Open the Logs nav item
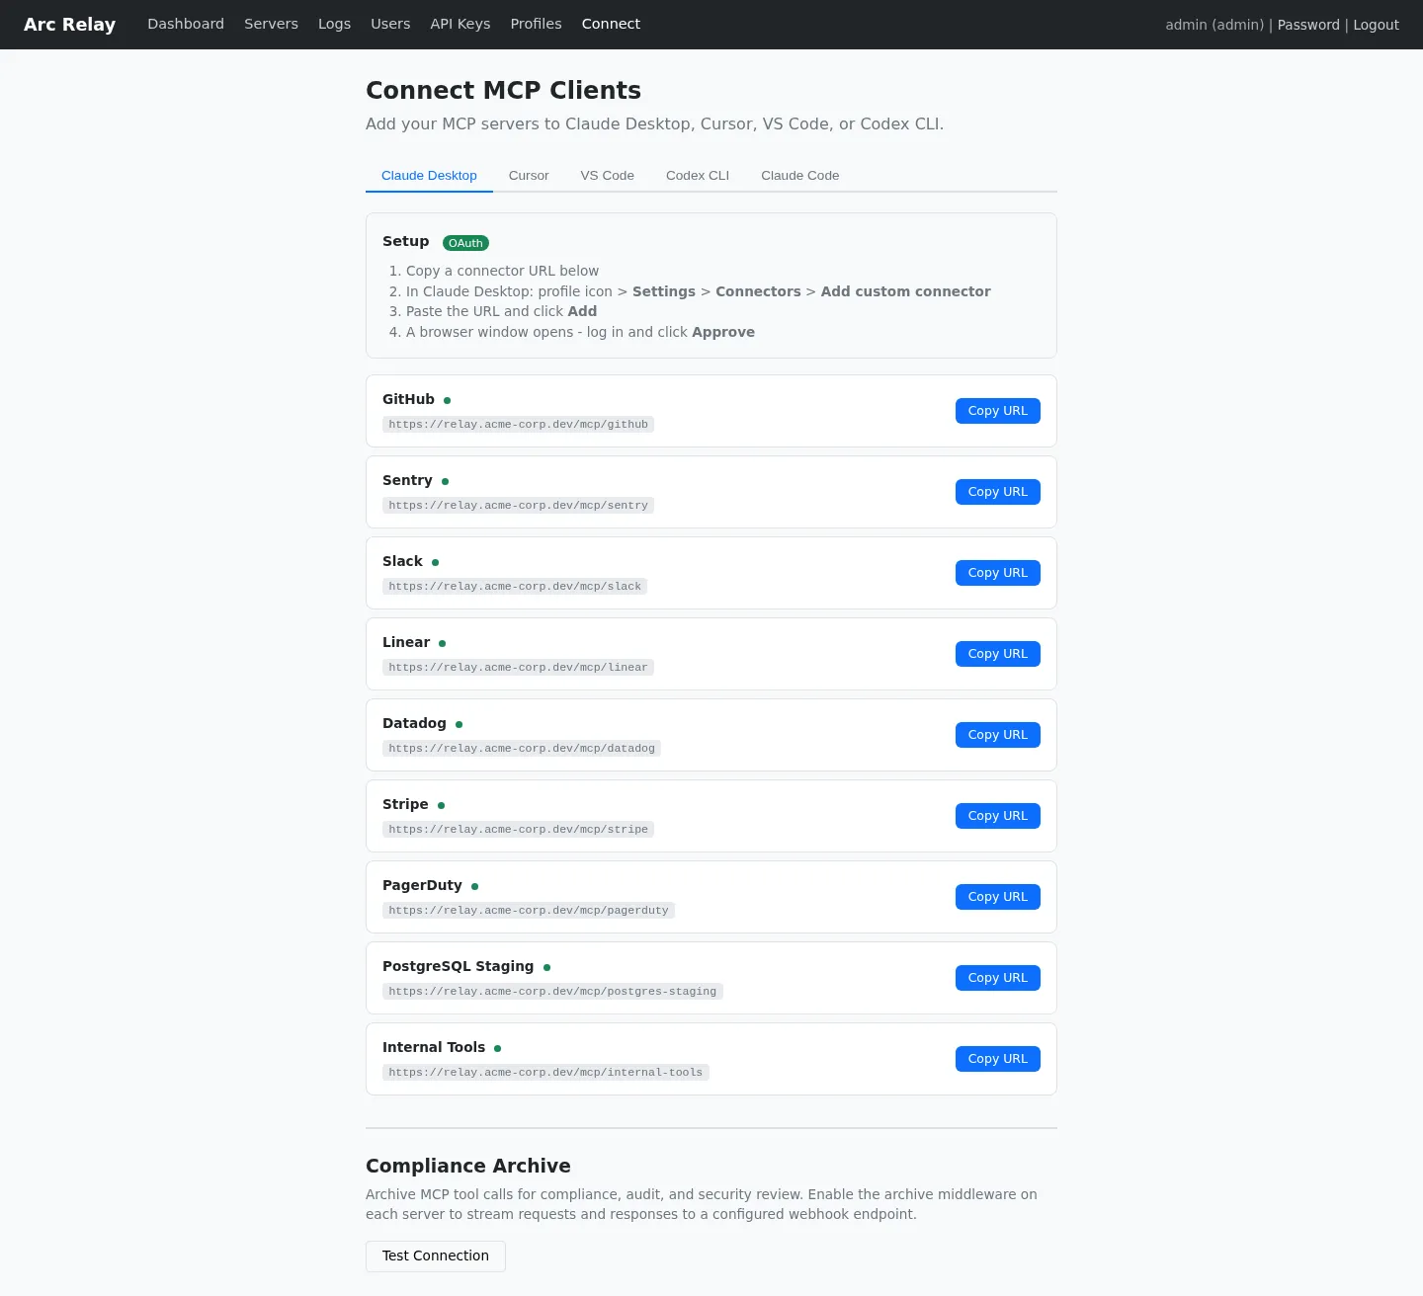 334,24
